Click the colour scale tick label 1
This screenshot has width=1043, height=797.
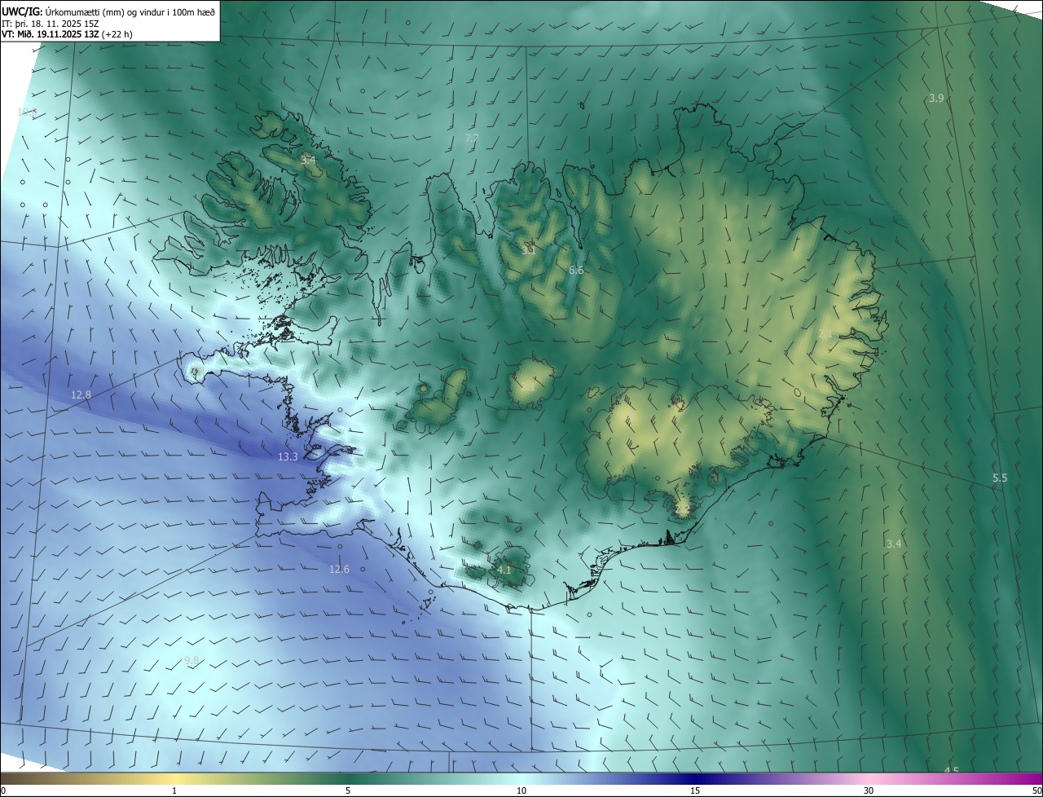[174, 790]
